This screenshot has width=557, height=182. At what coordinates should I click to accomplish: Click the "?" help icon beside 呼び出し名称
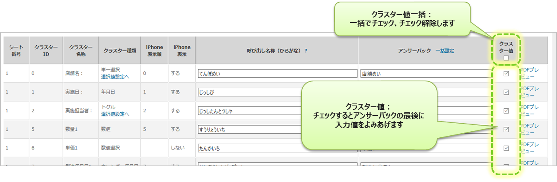(306, 51)
